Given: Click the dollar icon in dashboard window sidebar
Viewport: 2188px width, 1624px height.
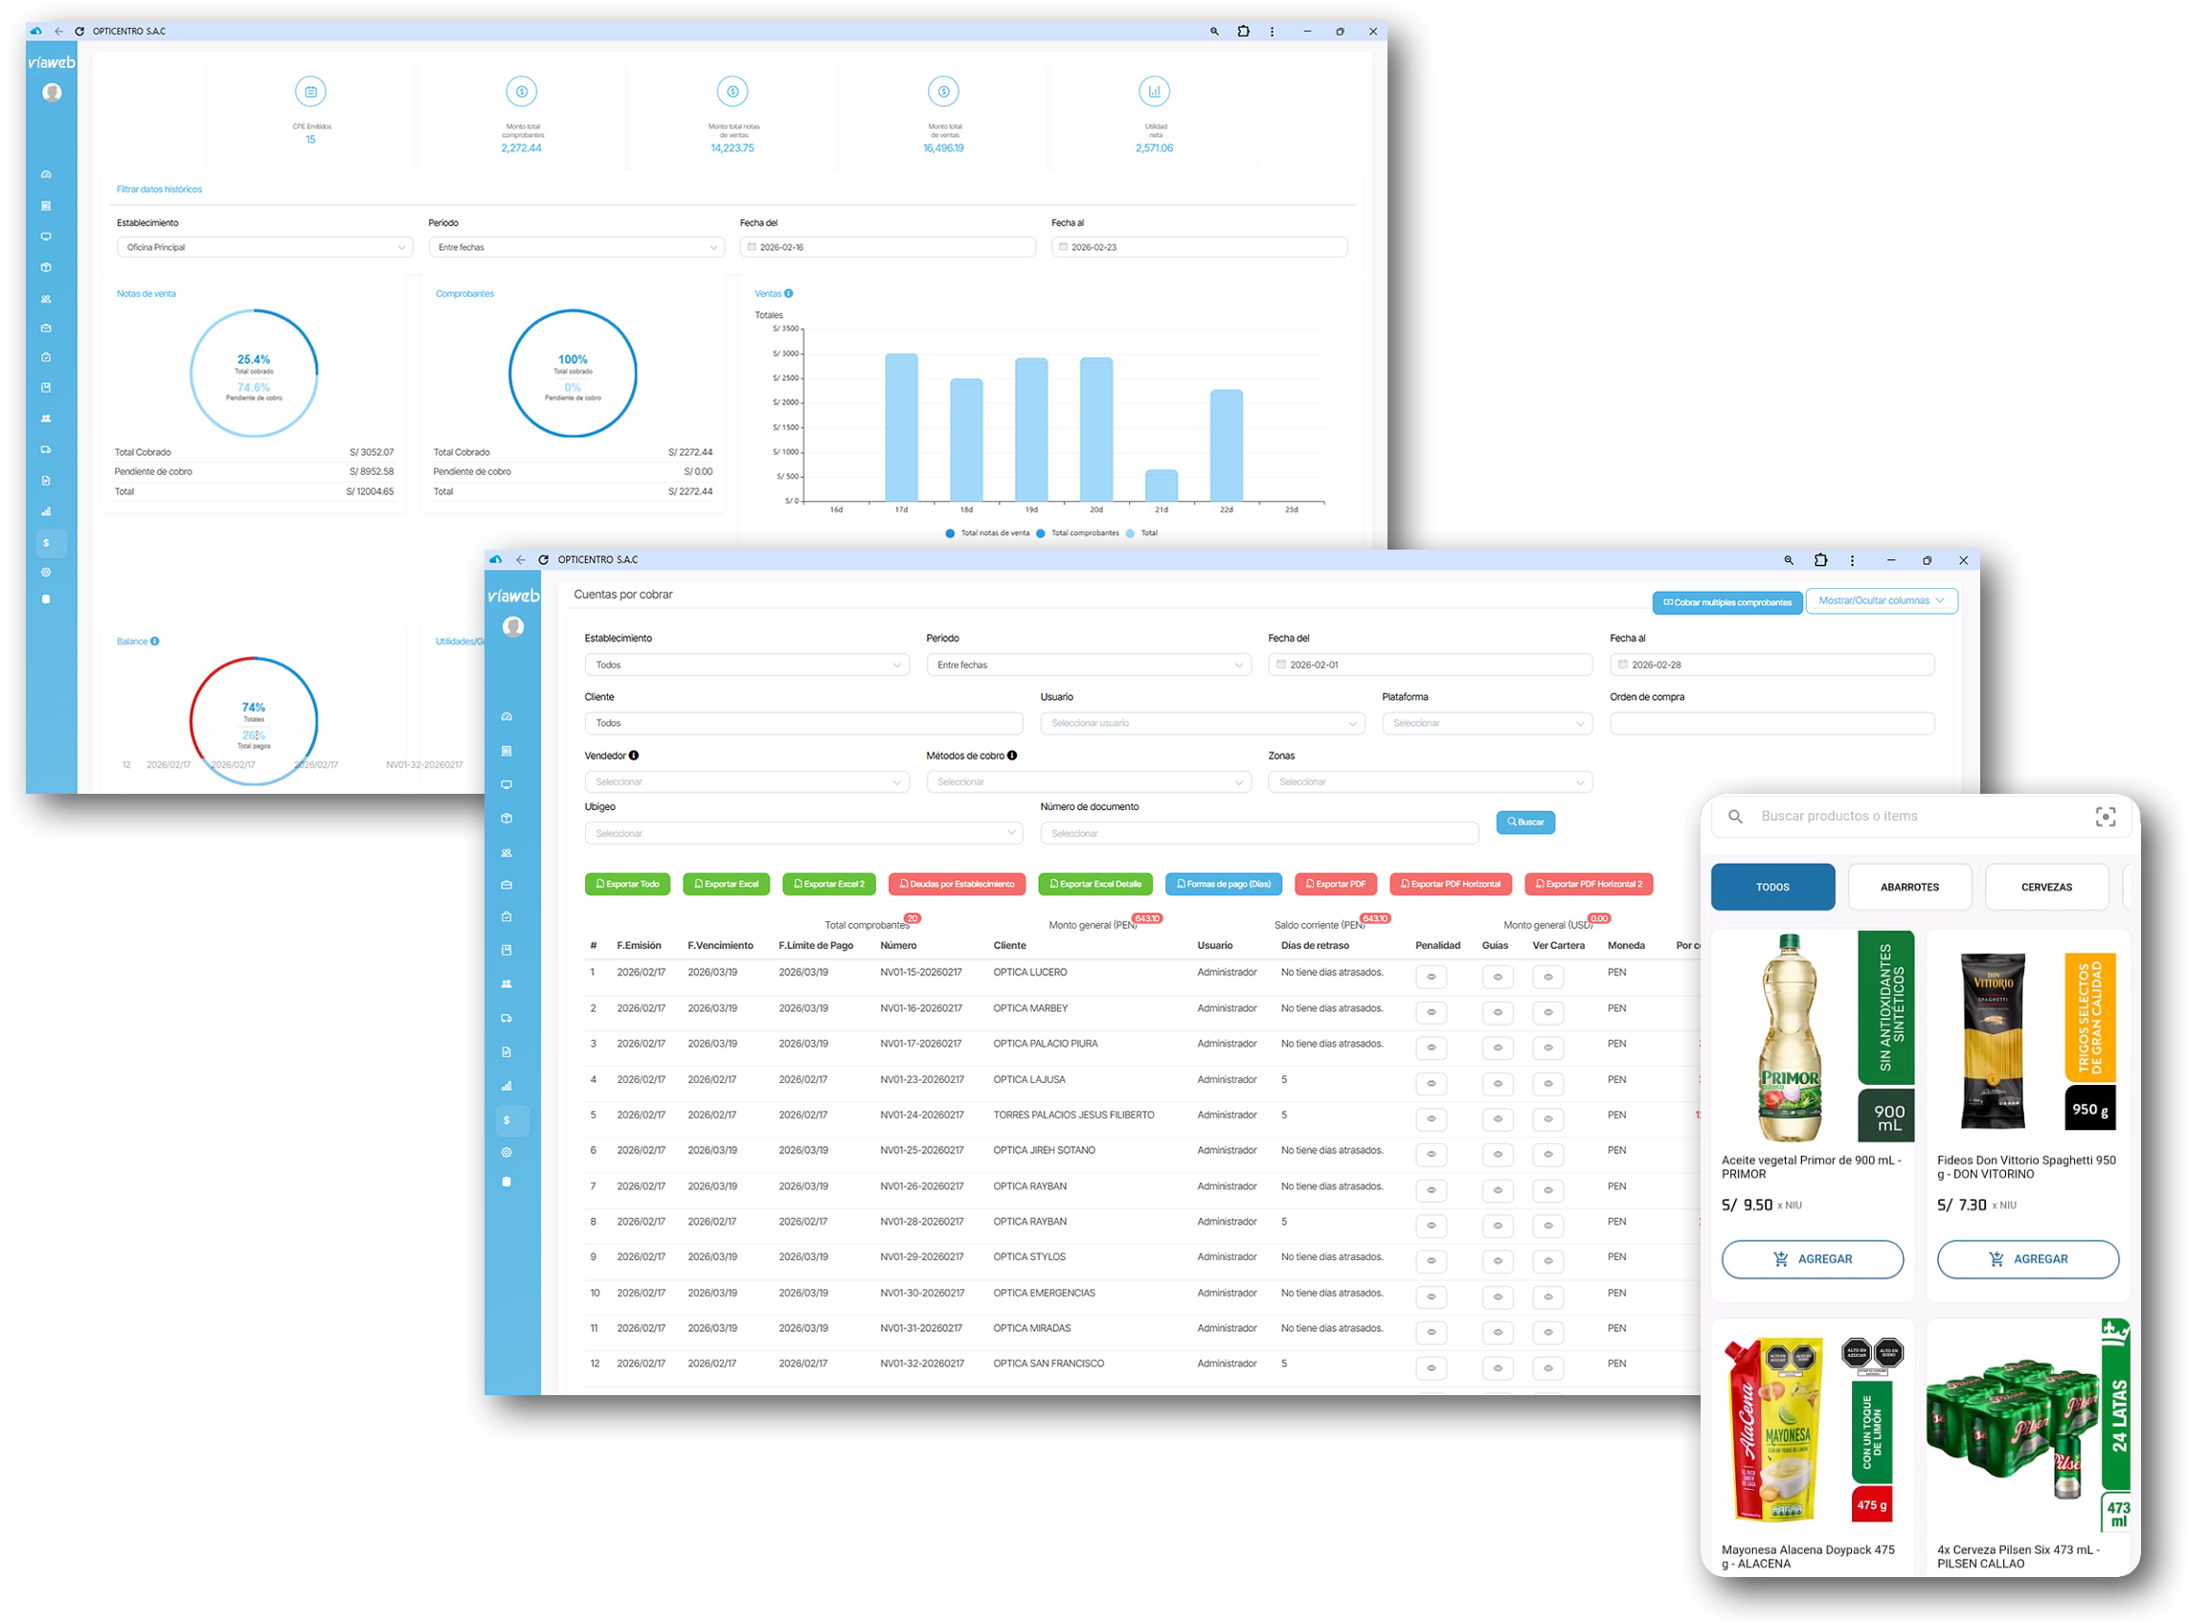Looking at the screenshot, I should (46, 544).
